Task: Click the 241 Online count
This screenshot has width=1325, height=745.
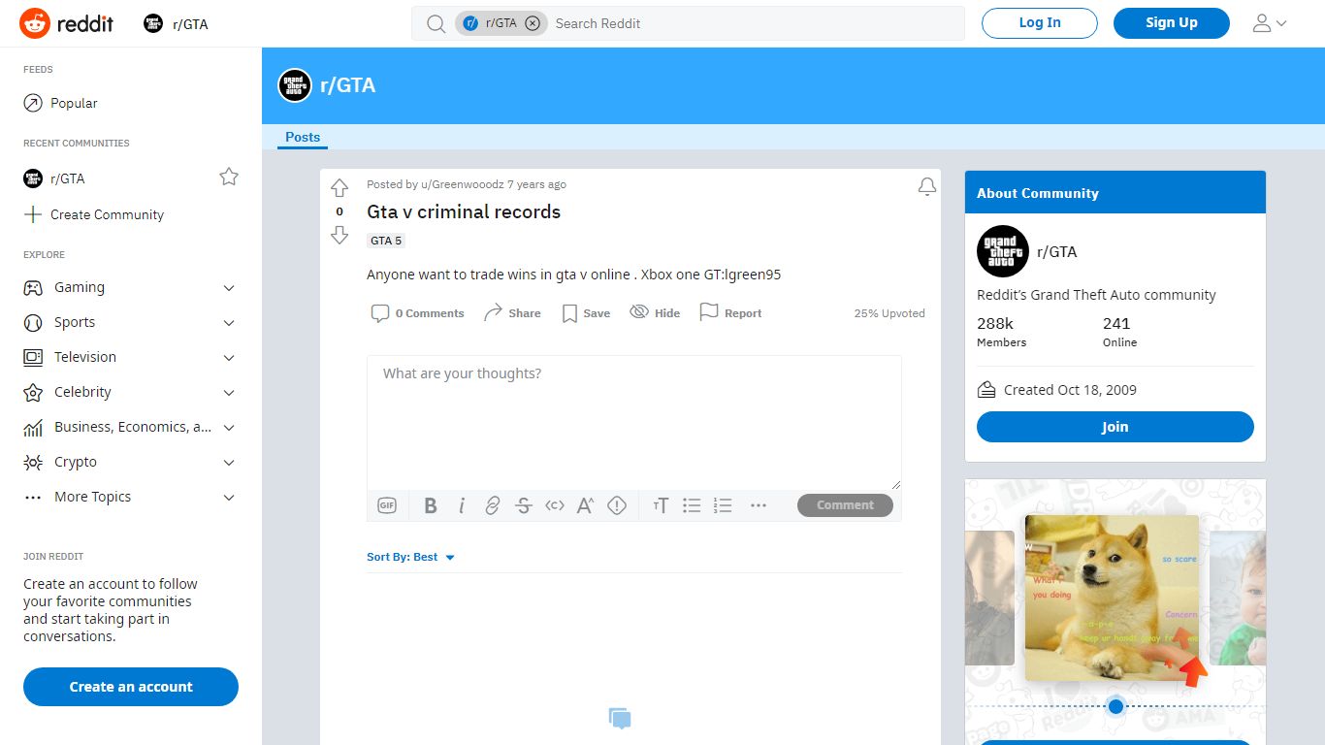Action: click(1119, 331)
